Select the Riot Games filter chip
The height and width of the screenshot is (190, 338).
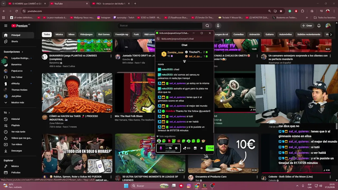(x=104, y=35)
